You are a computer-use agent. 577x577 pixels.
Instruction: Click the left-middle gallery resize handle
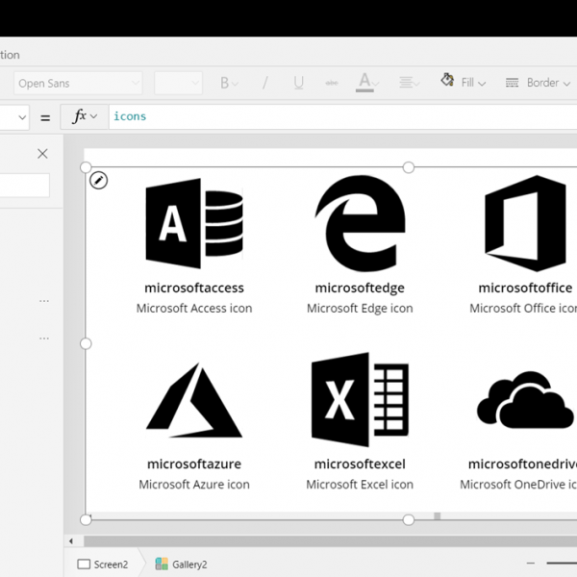[x=86, y=343]
